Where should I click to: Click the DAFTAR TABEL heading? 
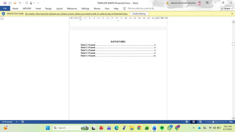point(118,42)
